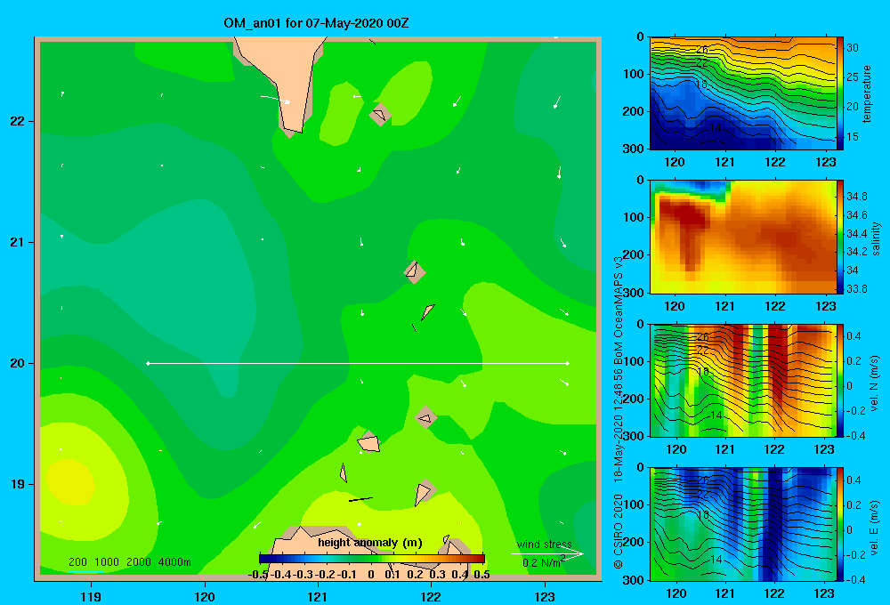Click the "wind stress" label

(544, 544)
